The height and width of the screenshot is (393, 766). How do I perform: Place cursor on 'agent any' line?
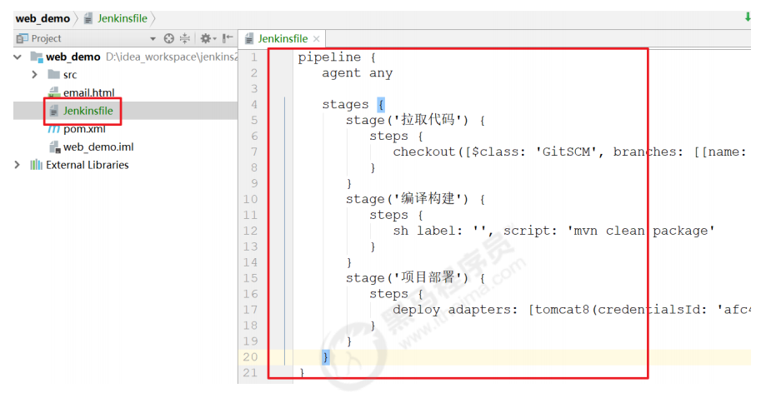[357, 73]
